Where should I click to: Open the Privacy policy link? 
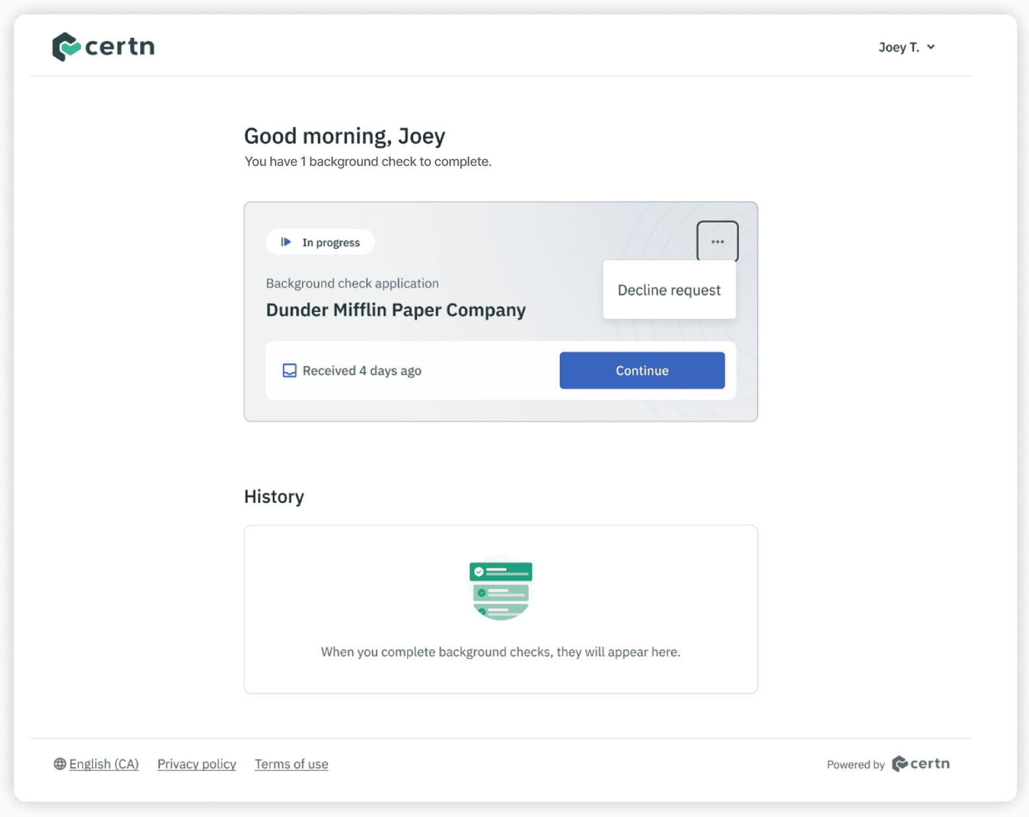(x=196, y=764)
